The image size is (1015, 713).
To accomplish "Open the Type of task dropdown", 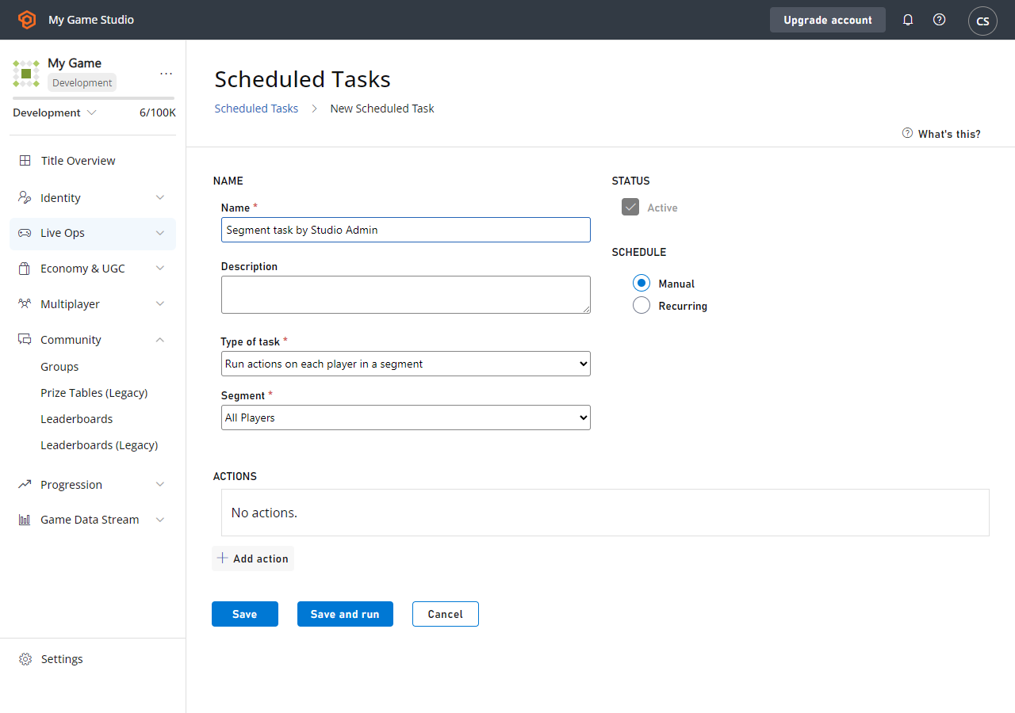I will pyautogui.click(x=406, y=364).
